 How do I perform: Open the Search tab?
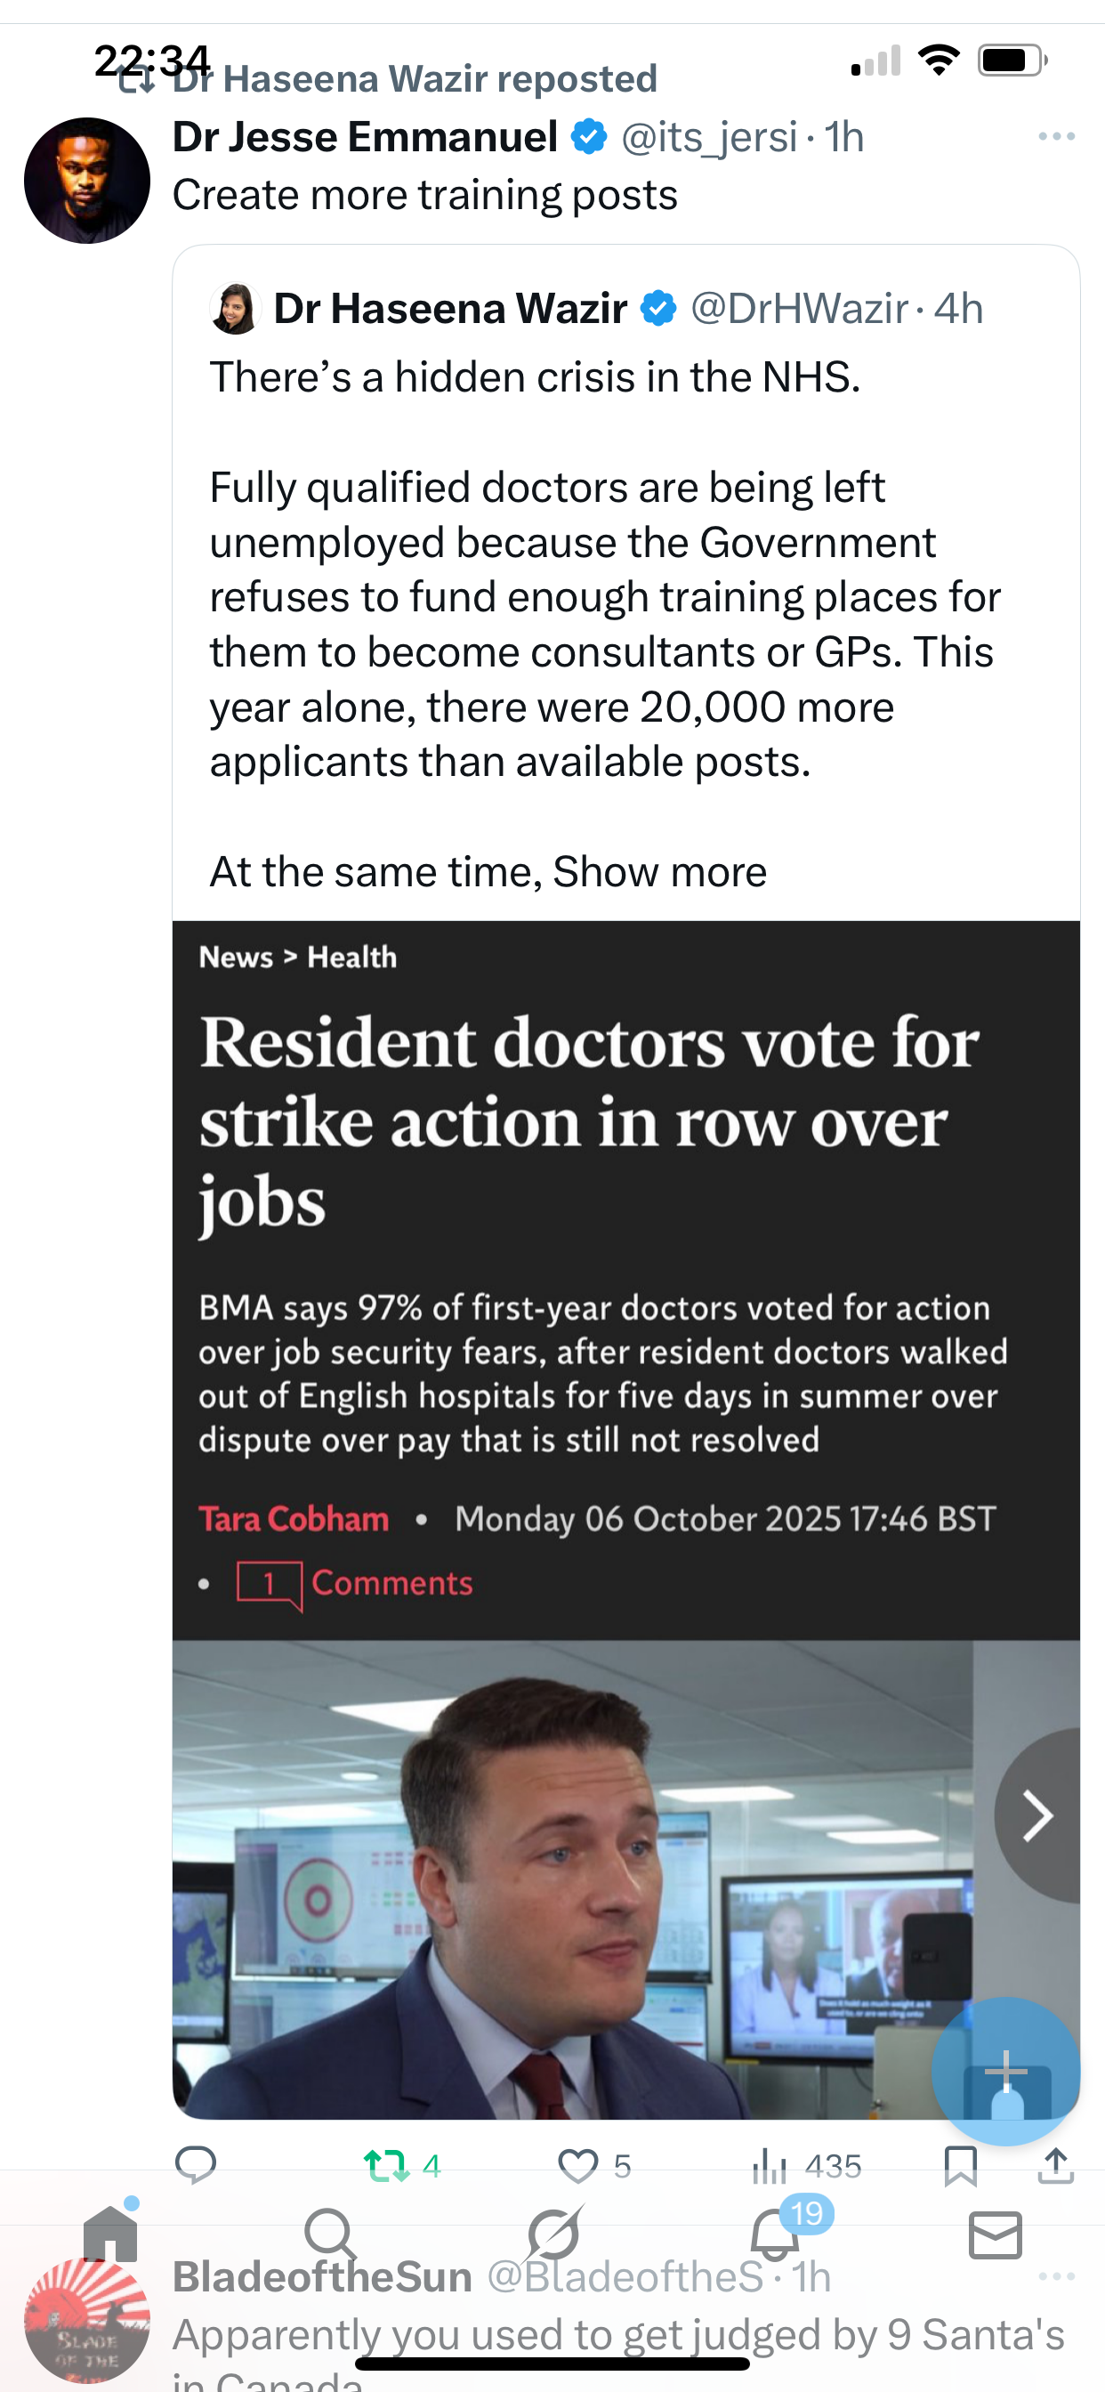click(330, 2234)
